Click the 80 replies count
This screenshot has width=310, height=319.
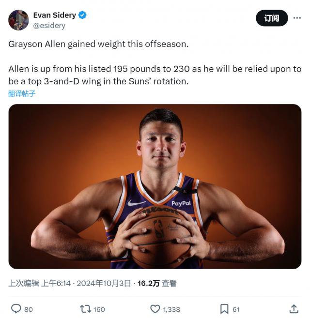pyautogui.click(x=28, y=309)
